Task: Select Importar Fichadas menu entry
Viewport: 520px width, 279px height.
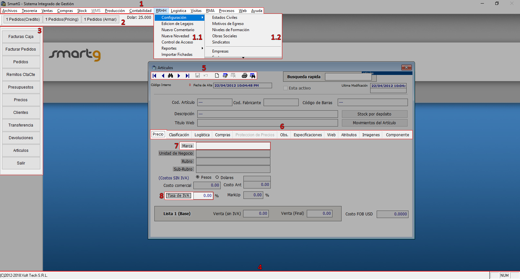Action: pos(177,55)
